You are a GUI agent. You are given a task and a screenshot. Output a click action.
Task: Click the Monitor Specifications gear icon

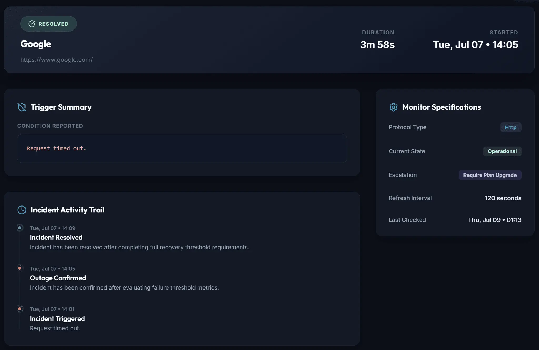393,107
